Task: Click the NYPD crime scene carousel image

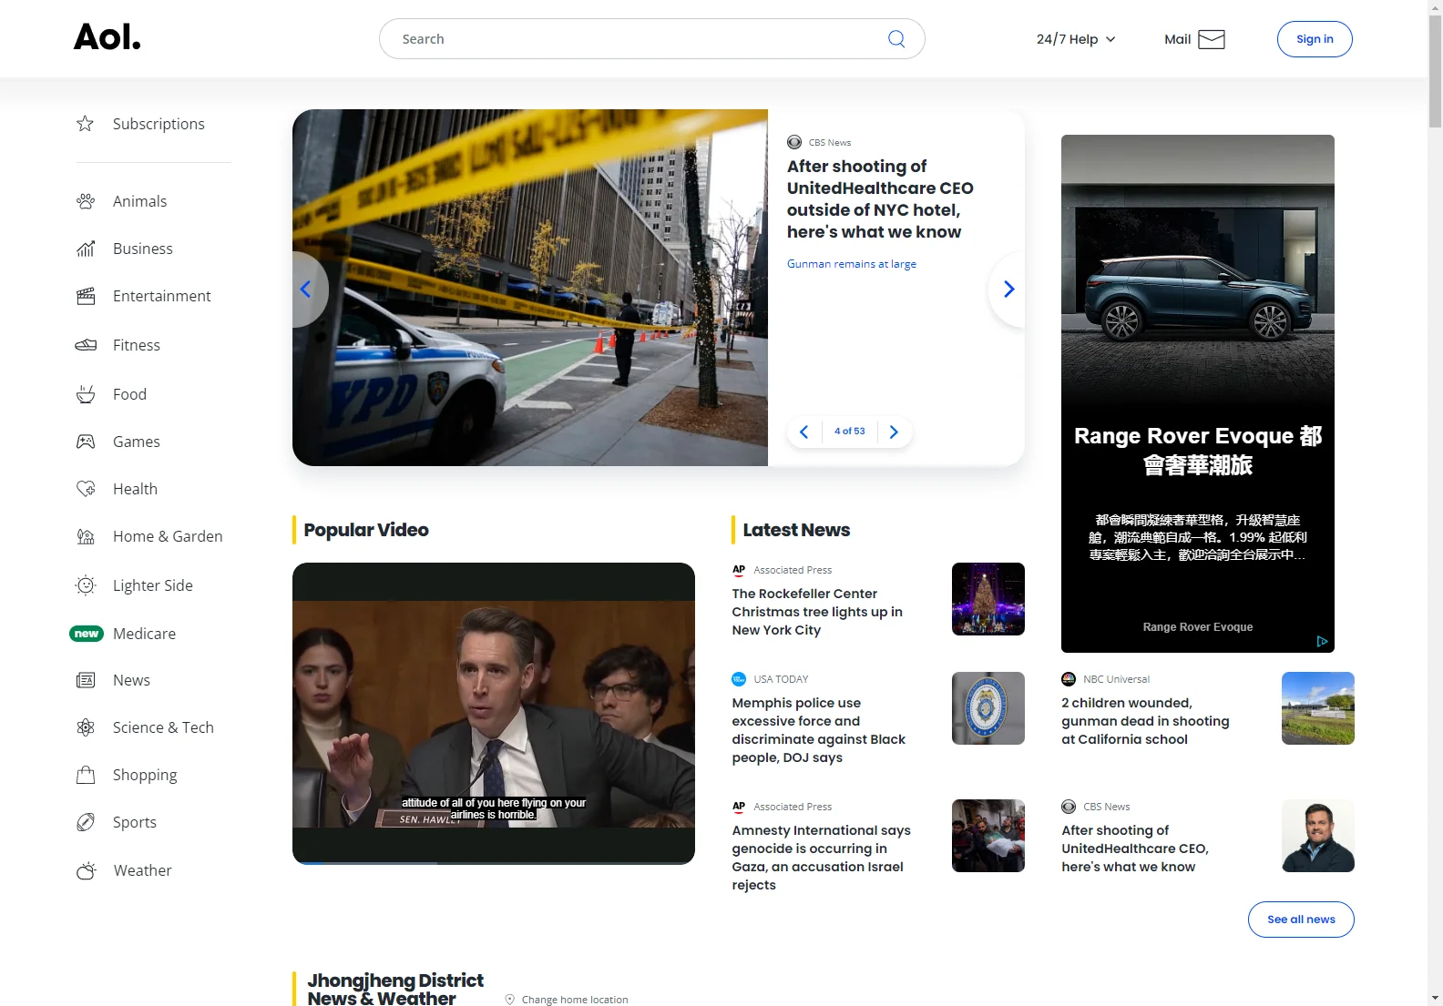Action: click(x=530, y=288)
